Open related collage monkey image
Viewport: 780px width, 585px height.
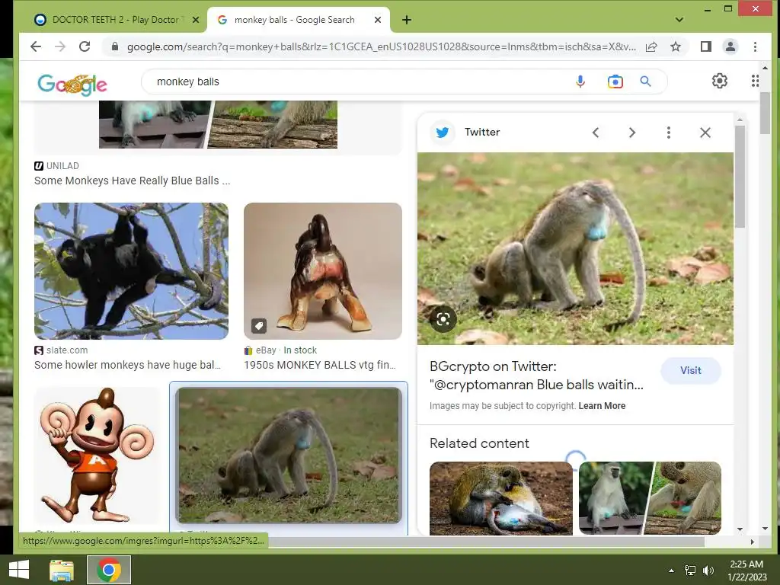click(x=651, y=498)
